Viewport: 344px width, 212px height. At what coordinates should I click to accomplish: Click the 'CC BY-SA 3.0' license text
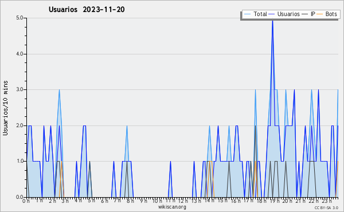(x=326, y=208)
